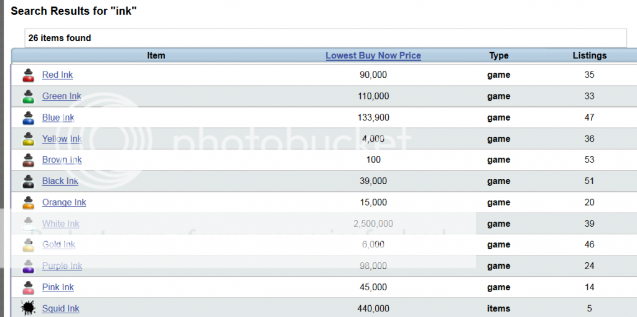Image resolution: width=637 pixels, height=317 pixels.
Task: Open the Squid Ink item link
Action: (60, 308)
